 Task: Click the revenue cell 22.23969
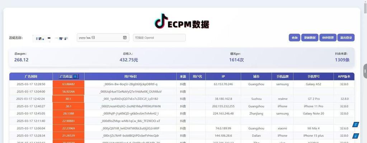pyautogui.click(x=69, y=128)
